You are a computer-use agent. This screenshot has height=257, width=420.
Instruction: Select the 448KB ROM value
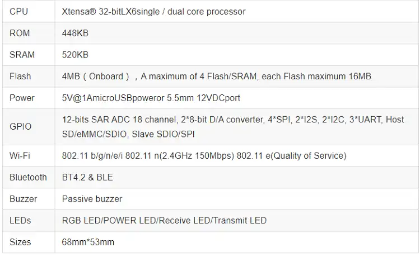coord(75,34)
